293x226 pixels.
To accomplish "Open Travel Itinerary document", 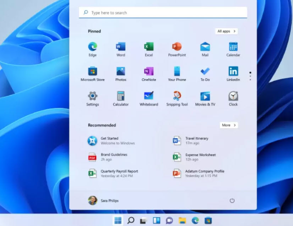I will point(190,141).
